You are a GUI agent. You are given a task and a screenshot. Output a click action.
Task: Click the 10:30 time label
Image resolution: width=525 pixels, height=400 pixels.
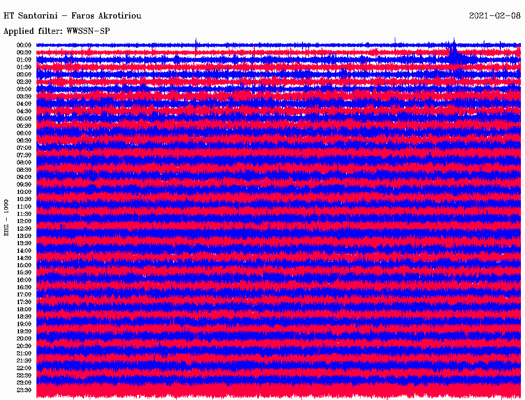click(24, 199)
